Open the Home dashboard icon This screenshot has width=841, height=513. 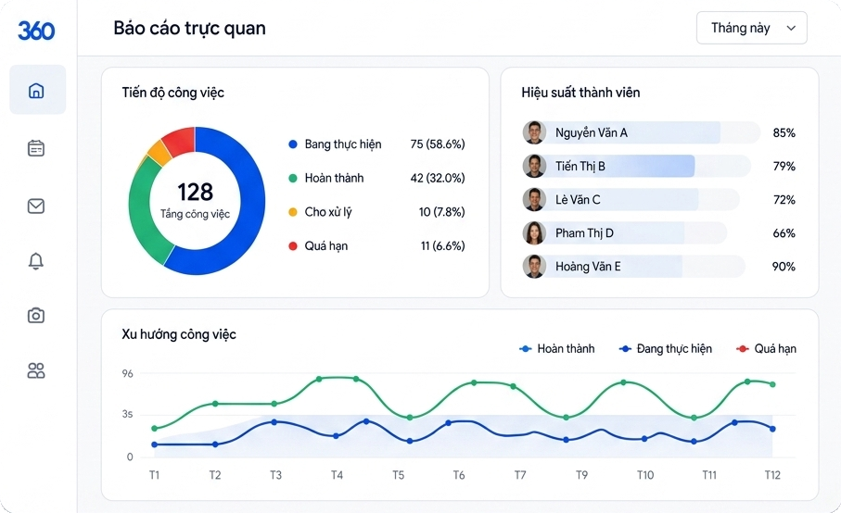pos(36,91)
